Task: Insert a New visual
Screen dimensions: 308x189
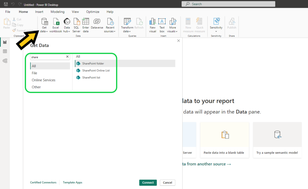Action: pos(152,25)
